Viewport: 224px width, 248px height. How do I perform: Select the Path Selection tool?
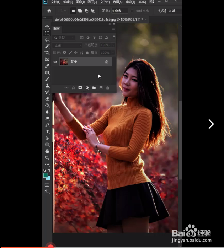(47, 138)
